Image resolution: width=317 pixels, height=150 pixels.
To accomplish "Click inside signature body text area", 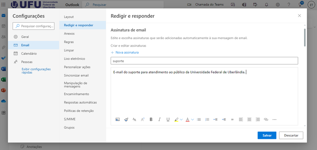I will coord(204,92).
